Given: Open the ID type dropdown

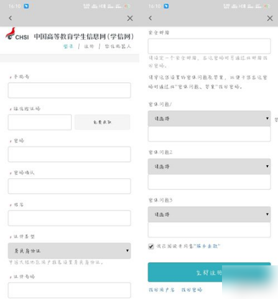Looking at the screenshot, I should tap(70, 251).
